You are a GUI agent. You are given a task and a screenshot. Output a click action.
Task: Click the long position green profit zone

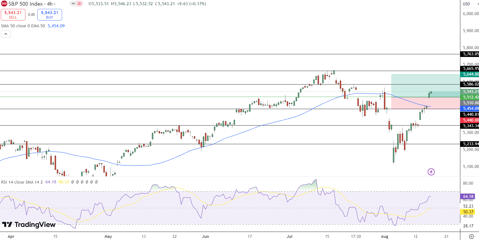click(425, 86)
